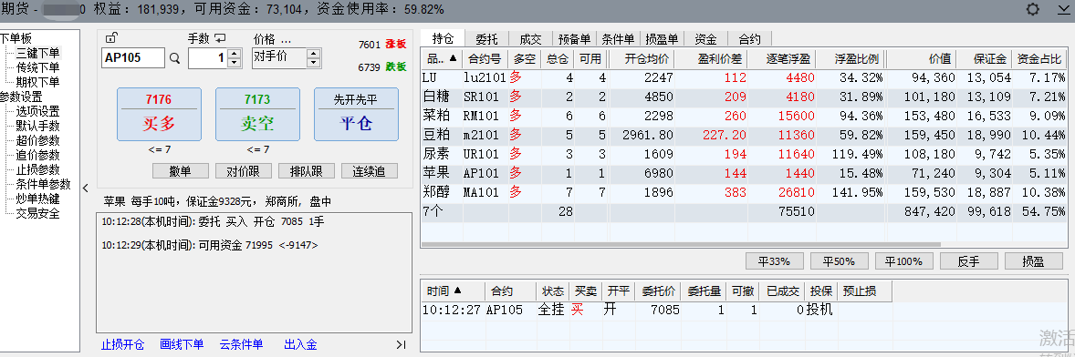
Task: Open 炒单热键 in the tree
Action: pyautogui.click(x=38, y=199)
